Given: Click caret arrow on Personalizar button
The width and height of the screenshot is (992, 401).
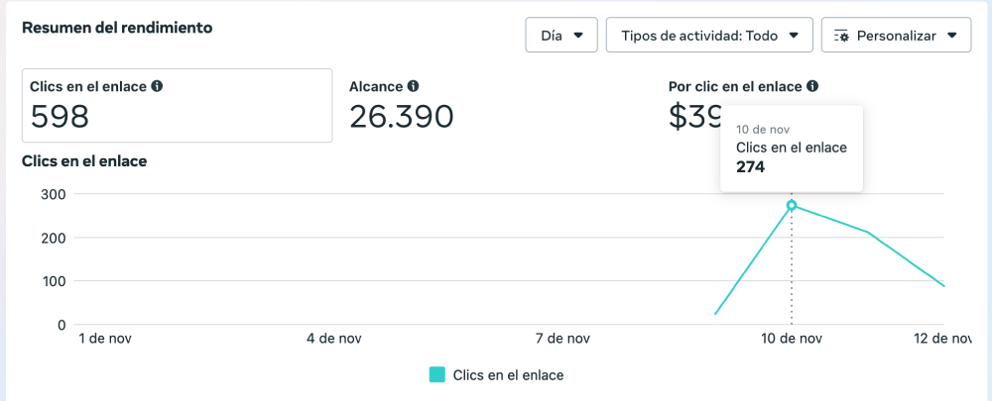Looking at the screenshot, I should coord(952,36).
